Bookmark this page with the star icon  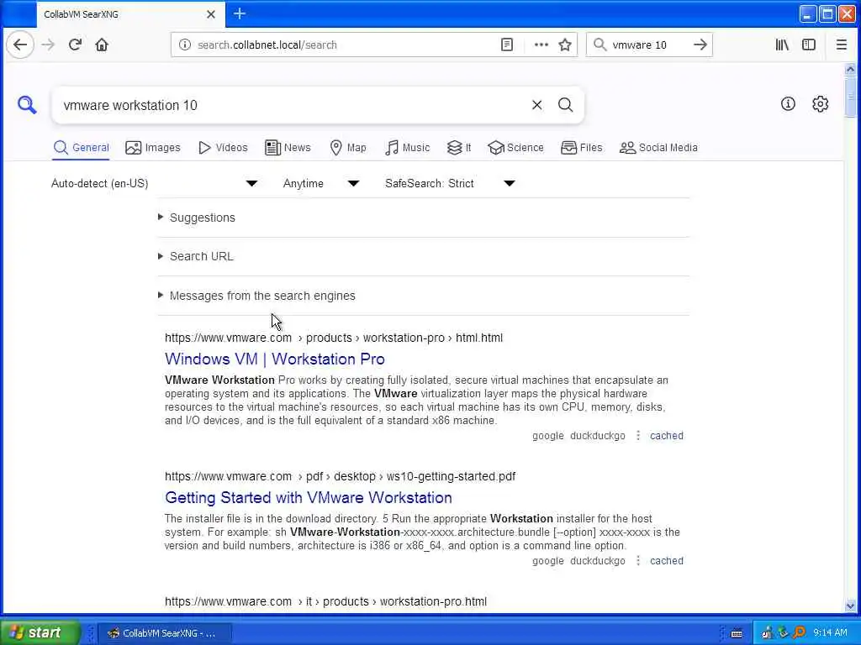click(x=565, y=45)
